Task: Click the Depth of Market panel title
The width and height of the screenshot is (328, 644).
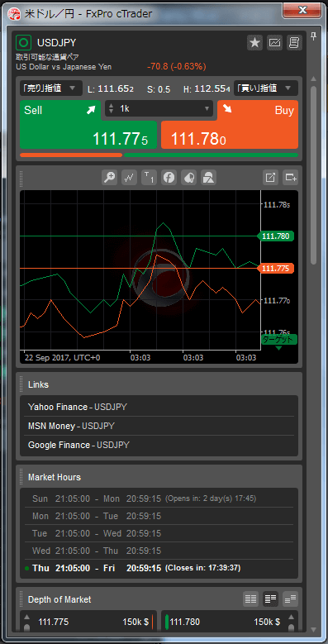Action: point(59,599)
